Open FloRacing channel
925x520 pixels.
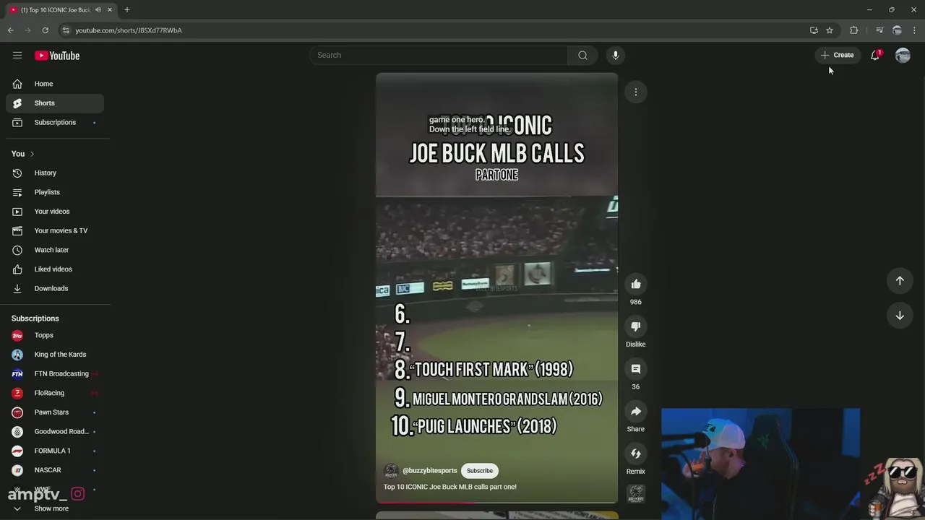point(55,393)
